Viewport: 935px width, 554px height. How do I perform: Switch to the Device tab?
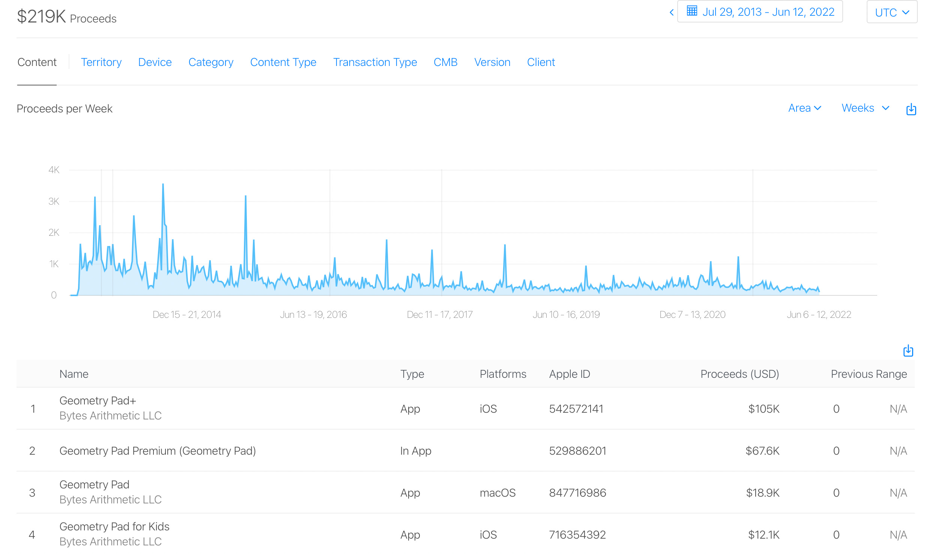click(155, 62)
